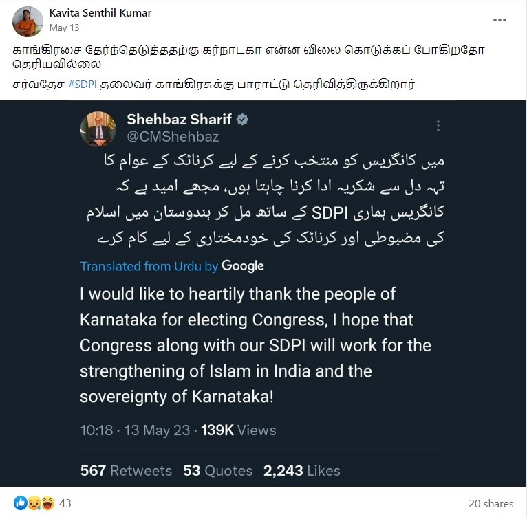Open Kavita Senthil Kumar's profile picture

(28, 21)
